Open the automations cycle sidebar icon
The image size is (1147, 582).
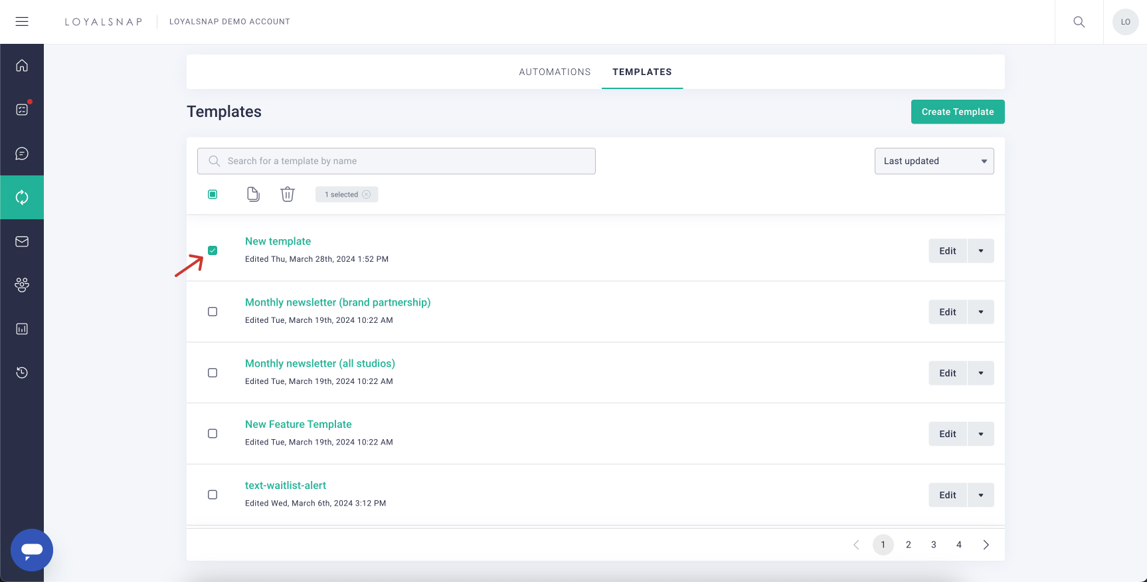click(x=22, y=197)
